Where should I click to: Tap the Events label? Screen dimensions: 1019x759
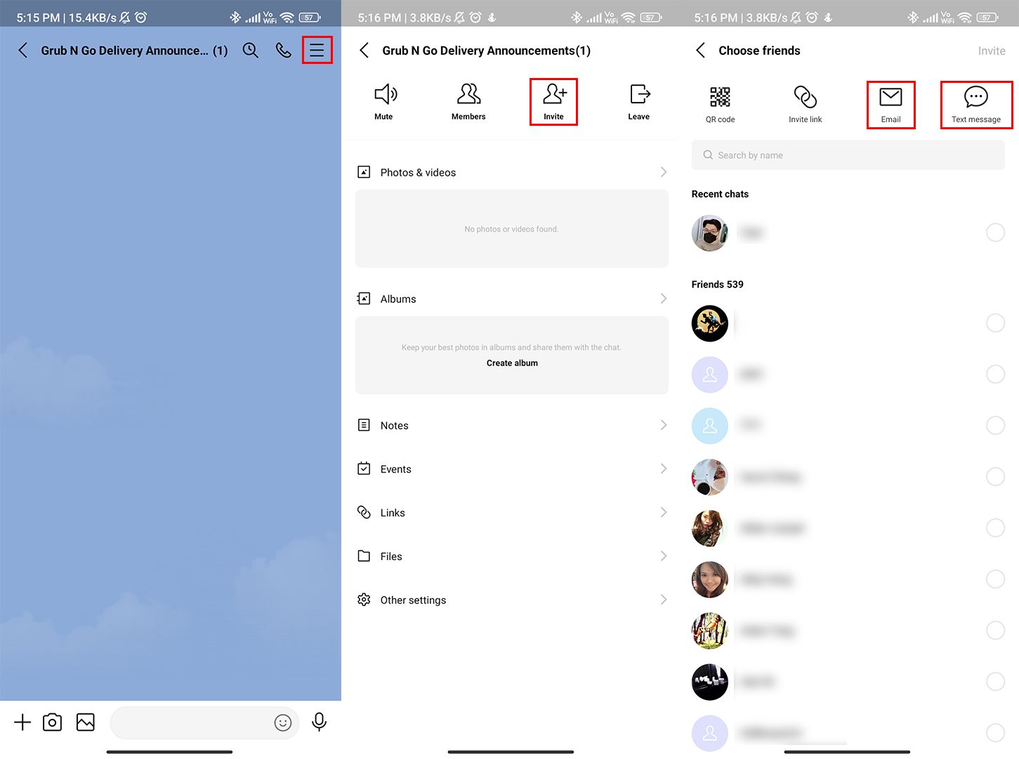coord(395,469)
